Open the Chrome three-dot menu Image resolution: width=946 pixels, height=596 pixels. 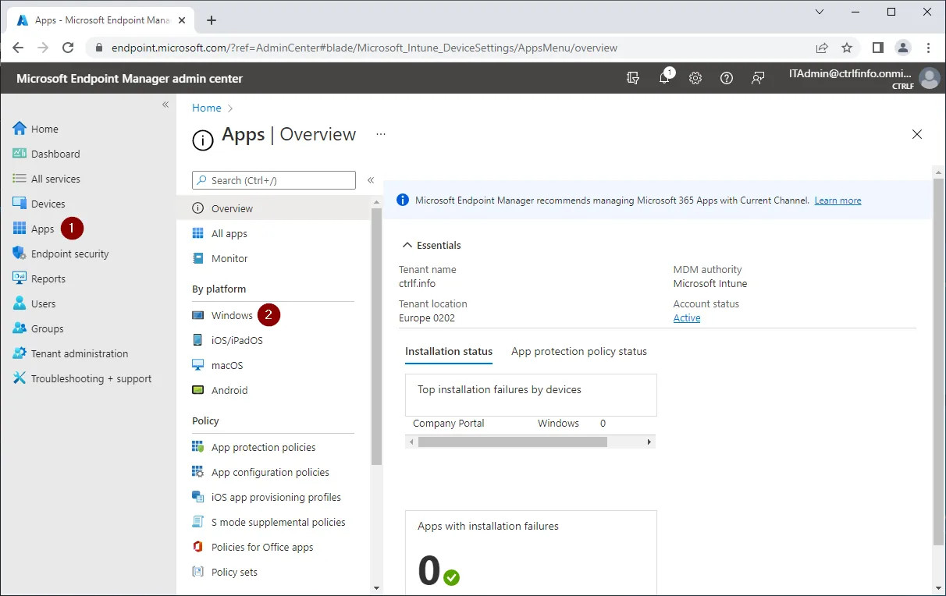click(x=929, y=48)
